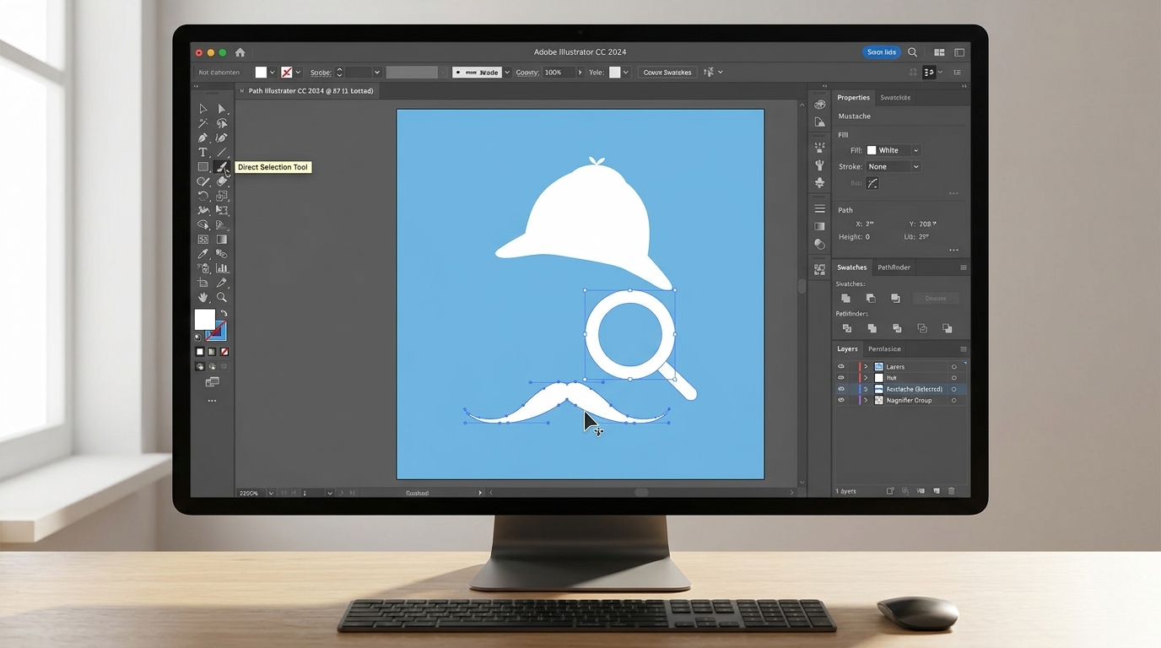1161x648 pixels.
Task: Pick the Magic Wand tool
Action: (202, 123)
